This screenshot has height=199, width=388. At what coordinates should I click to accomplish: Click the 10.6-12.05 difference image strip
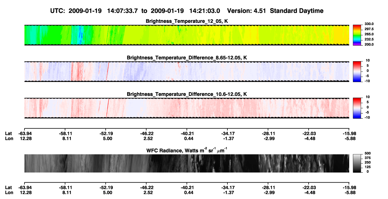(187, 108)
